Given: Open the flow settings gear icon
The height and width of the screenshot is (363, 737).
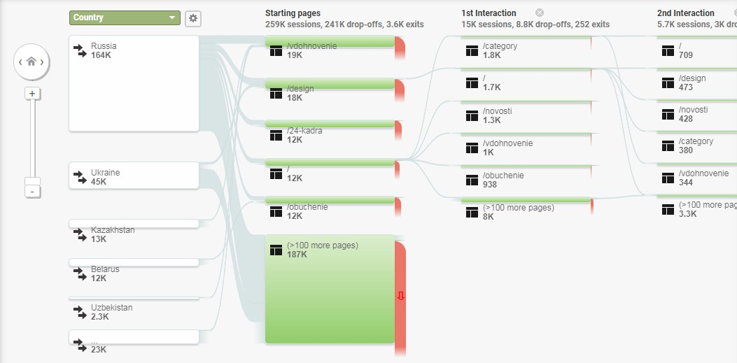Looking at the screenshot, I should coord(192,18).
